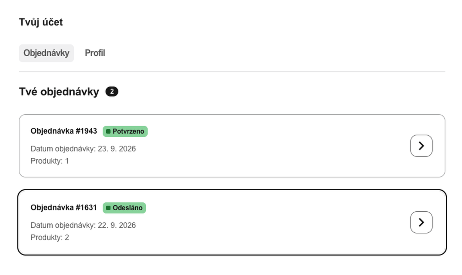Open the Objednávka #1943 title link

point(64,131)
